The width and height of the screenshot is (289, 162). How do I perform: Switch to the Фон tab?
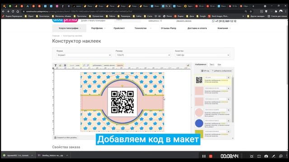[219, 64]
